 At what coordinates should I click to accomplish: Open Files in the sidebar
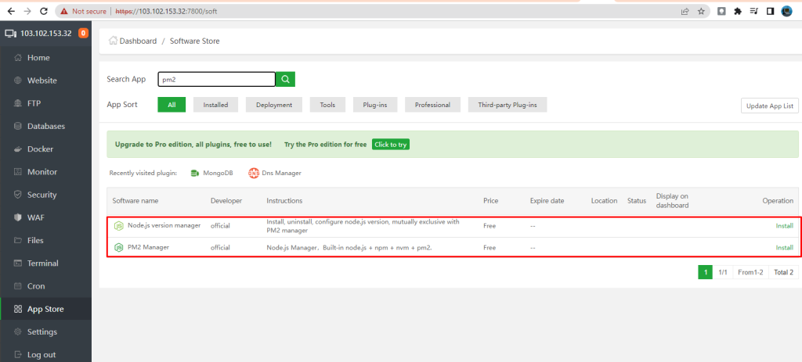tap(35, 241)
